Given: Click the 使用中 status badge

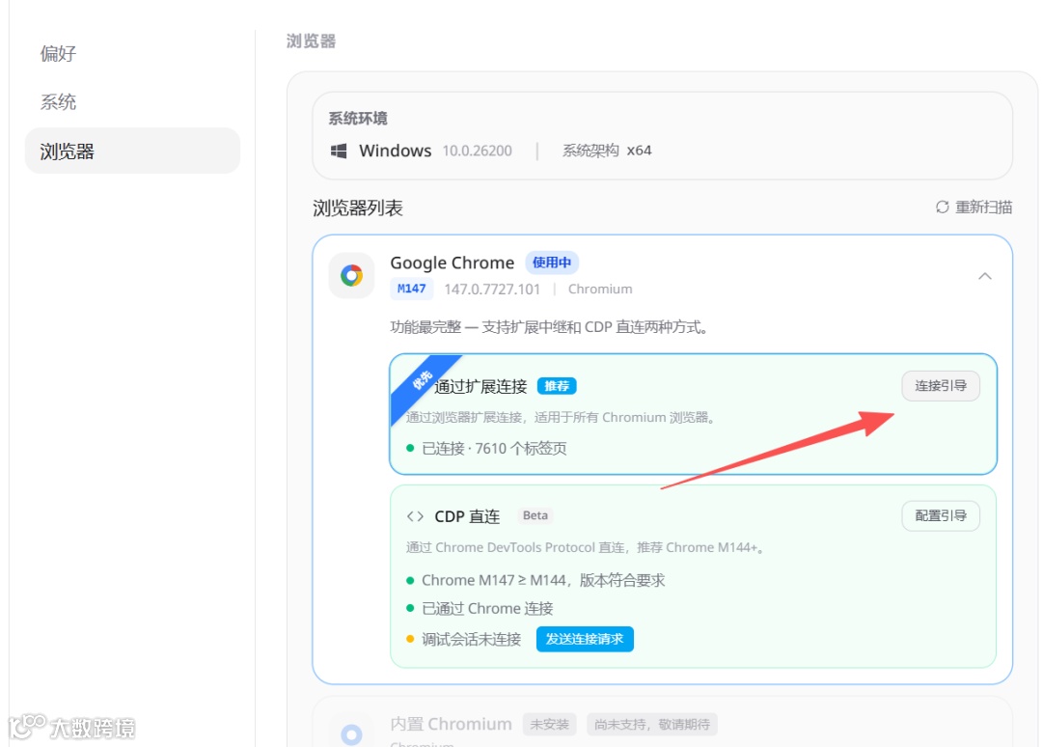Looking at the screenshot, I should pyautogui.click(x=552, y=263).
